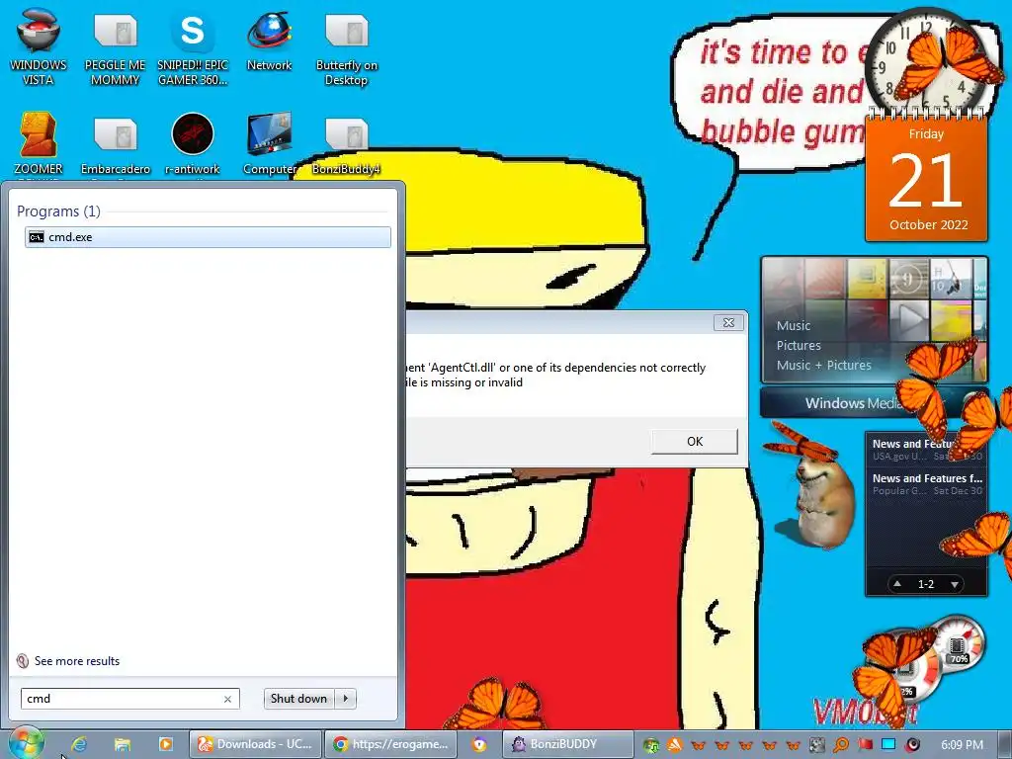Open the Popular G... News and Features headline
Viewport: 1012px width, 759px height.
(x=927, y=484)
